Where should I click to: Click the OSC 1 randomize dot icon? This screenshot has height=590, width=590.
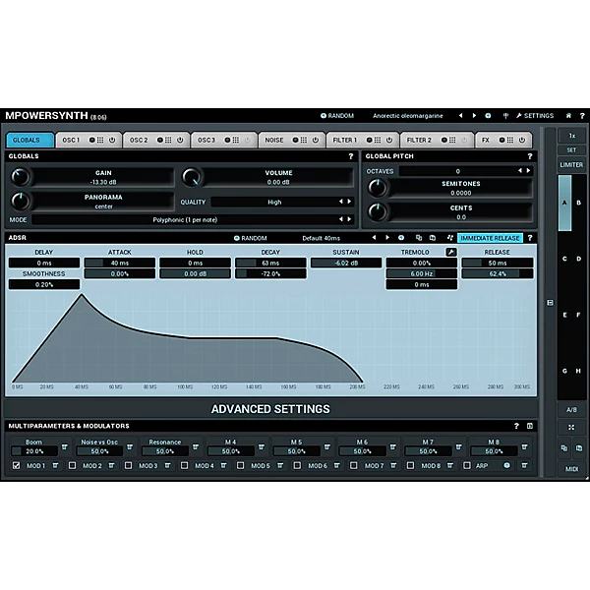pyautogui.click(x=91, y=140)
